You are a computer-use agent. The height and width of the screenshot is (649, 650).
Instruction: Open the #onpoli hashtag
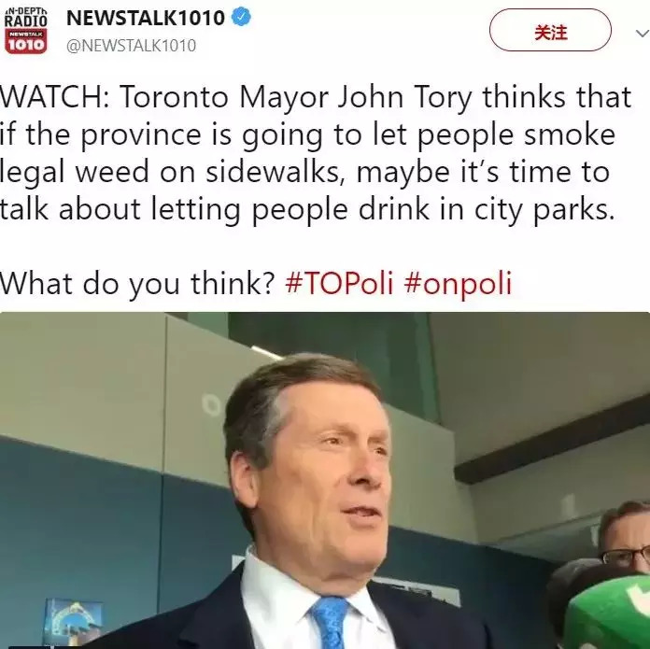(458, 284)
